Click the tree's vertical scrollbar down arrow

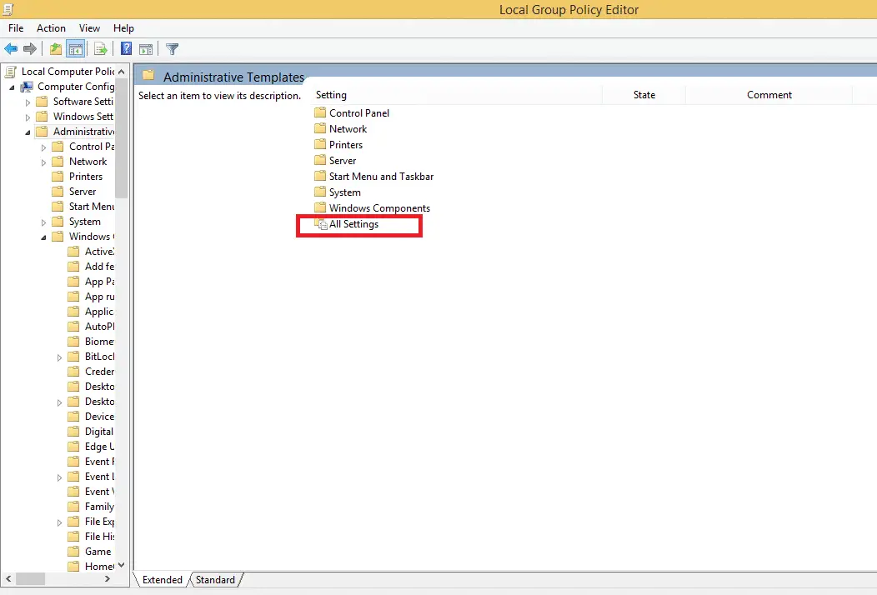pos(122,565)
